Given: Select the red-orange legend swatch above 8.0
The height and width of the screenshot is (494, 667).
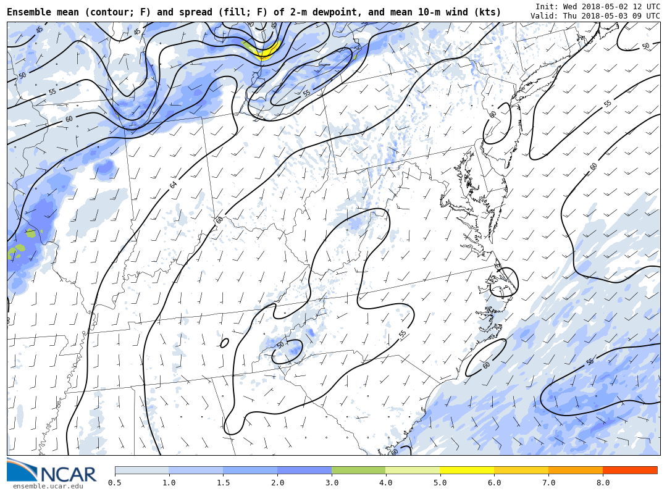Looking at the screenshot, I should click(x=630, y=470).
